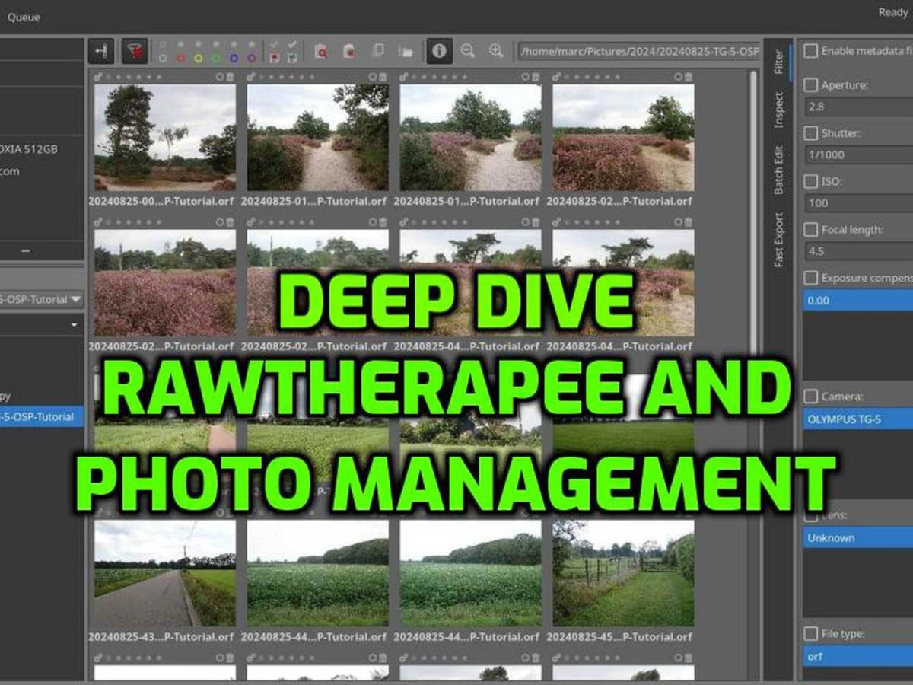The height and width of the screenshot is (685, 913).
Task: Show recently saved images filter
Action: tap(293, 58)
